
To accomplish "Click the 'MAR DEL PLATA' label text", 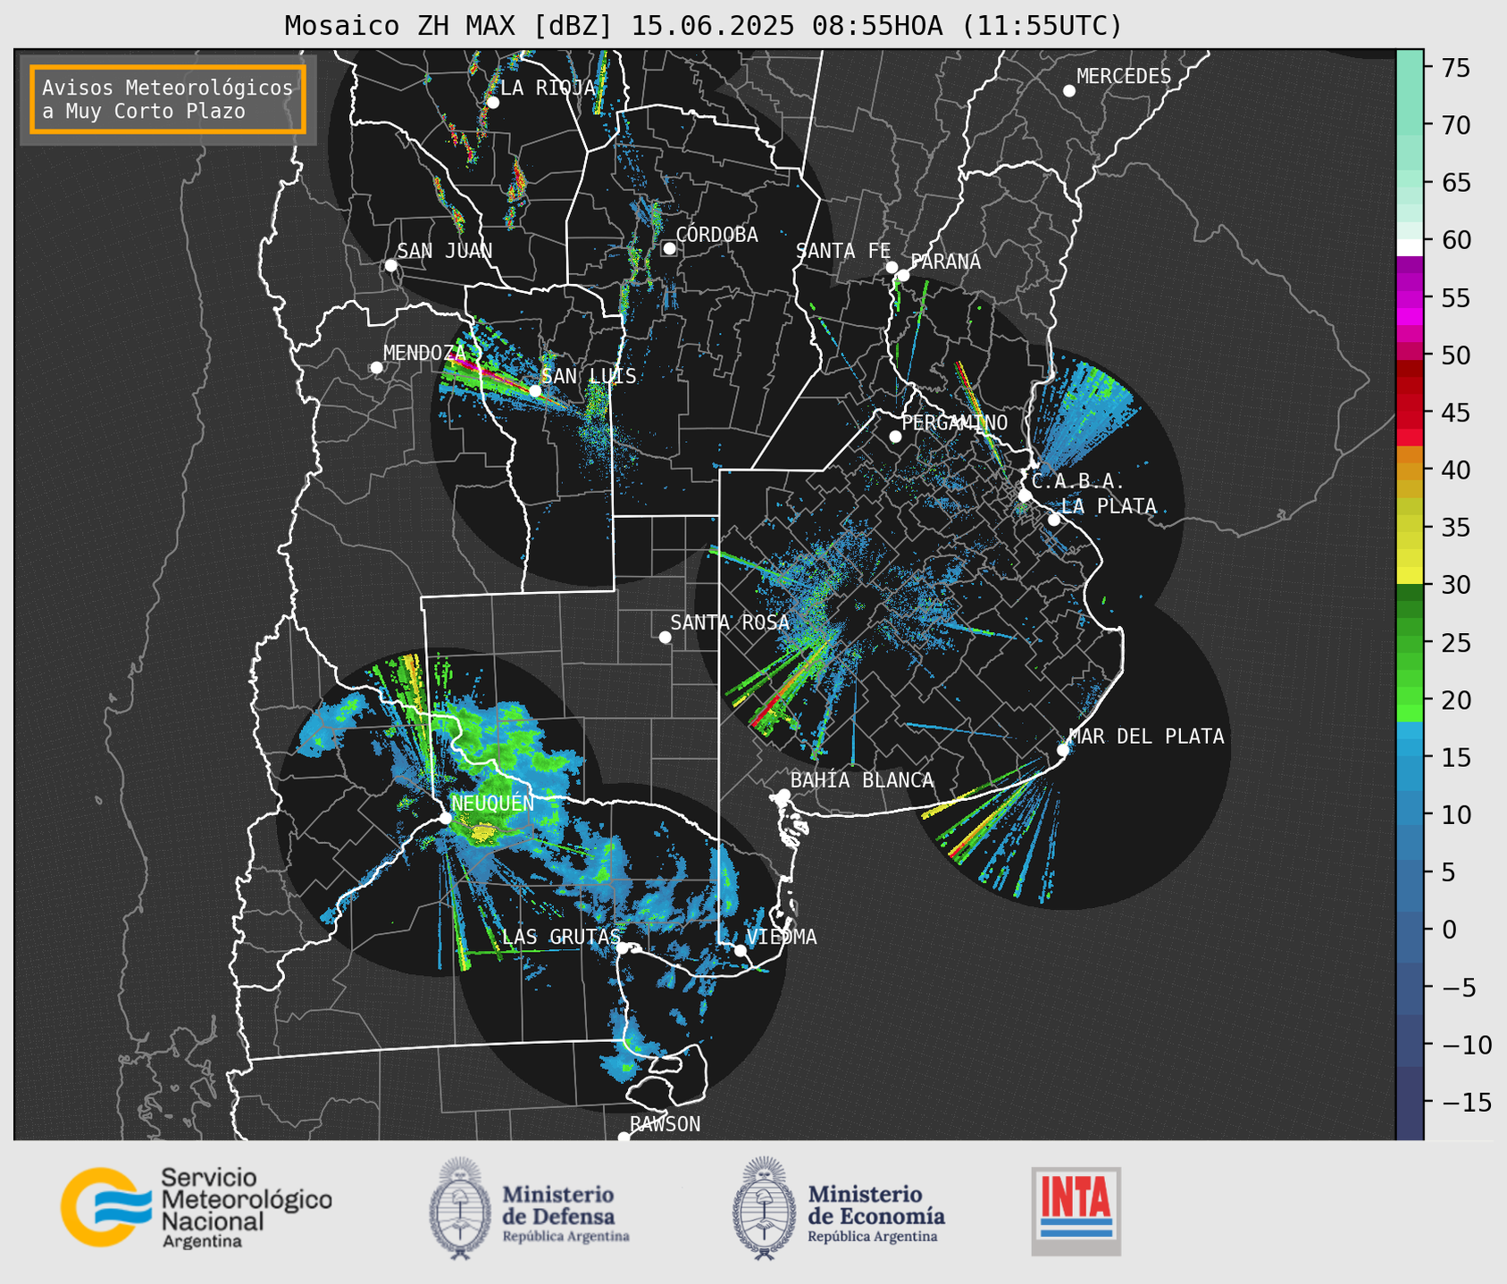I will tap(1146, 737).
